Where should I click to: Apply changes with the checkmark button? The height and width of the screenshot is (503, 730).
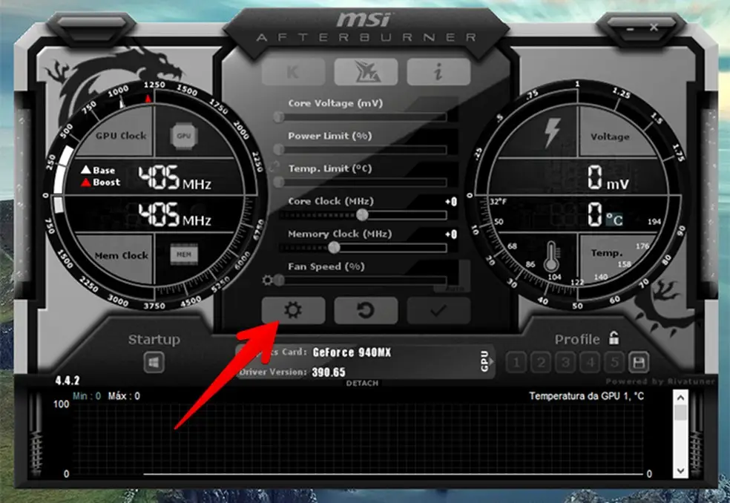pyautogui.click(x=438, y=311)
